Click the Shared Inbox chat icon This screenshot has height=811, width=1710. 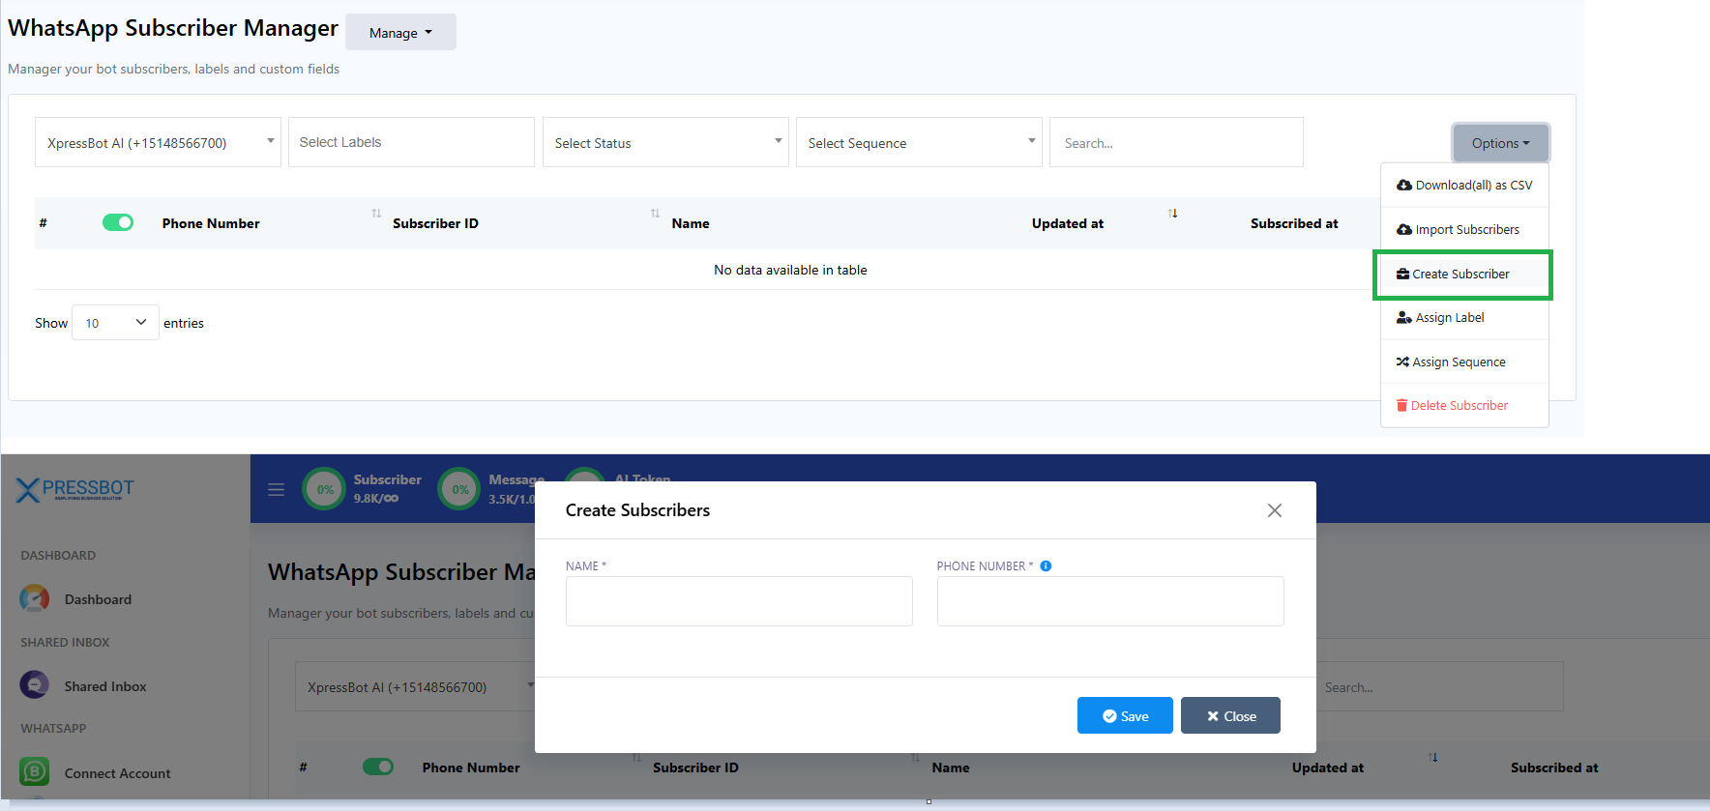click(35, 685)
